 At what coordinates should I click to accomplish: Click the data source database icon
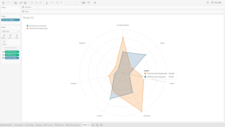pyautogui.click(x=3, y=2)
